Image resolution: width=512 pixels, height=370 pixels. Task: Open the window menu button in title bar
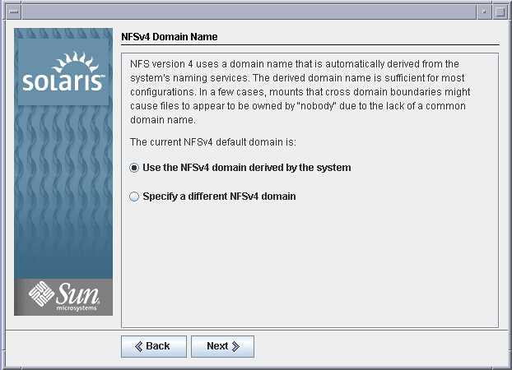(x=13, y=12)
